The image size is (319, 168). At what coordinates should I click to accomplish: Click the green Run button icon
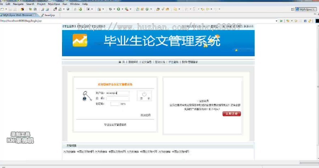pyautogui.click(x=118, y=9)
